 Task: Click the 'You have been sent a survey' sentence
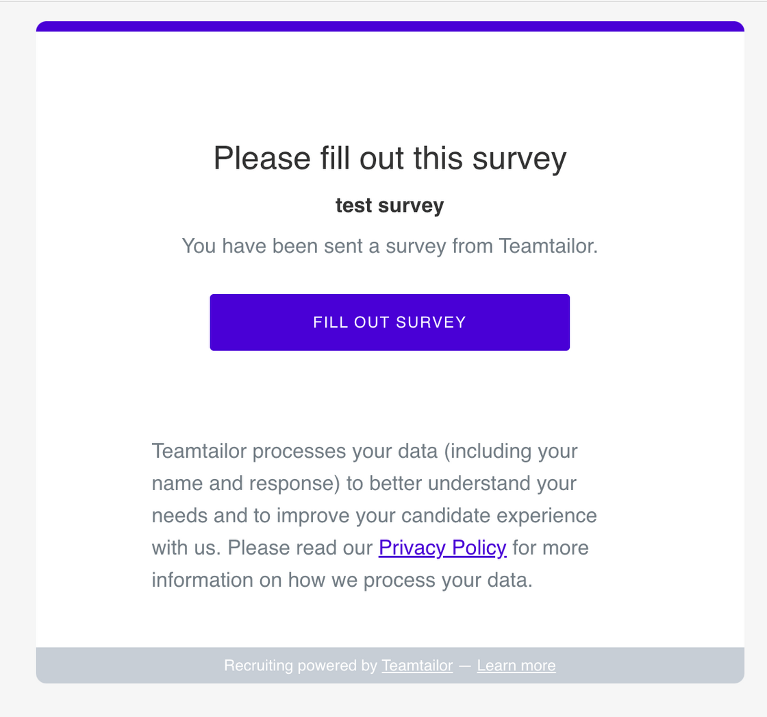(x=390, y=245)
